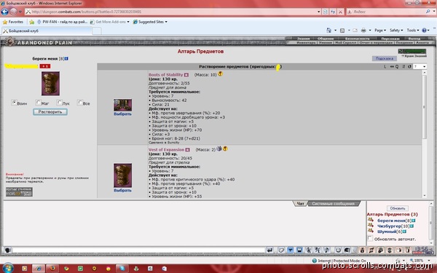Click the item list vertical scrollbar
The image size is (437, 273).
(x=424, y=134)
